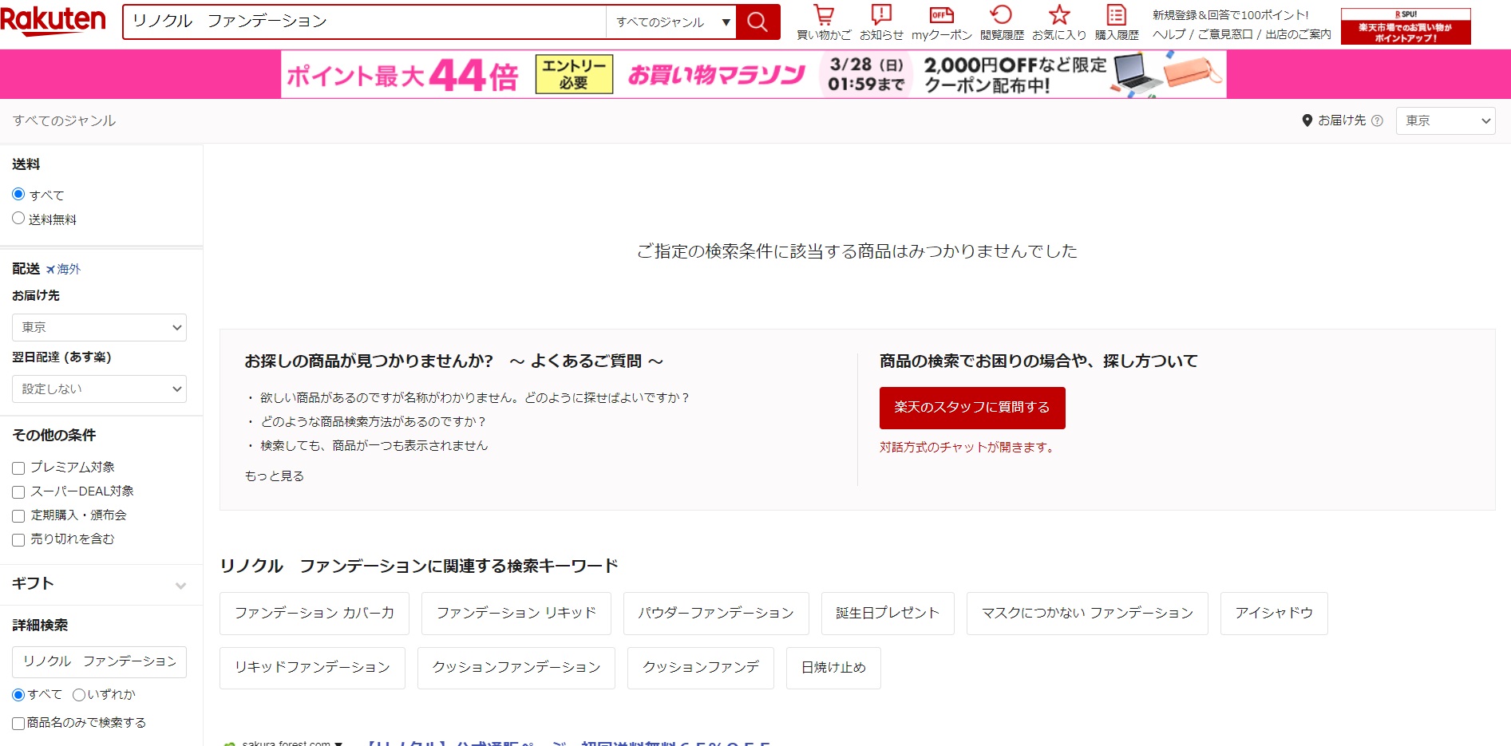Check the プレミアム対象 checkbox

(18, 468)
